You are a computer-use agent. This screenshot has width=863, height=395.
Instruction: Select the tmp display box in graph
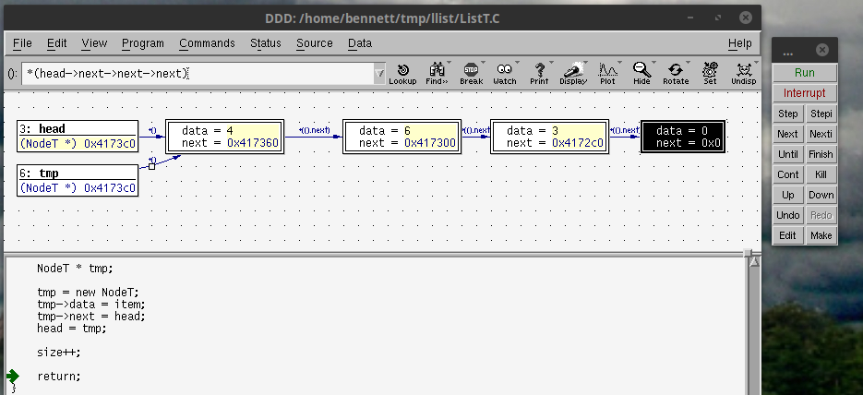pyautogui.click(x=78, y=180)
